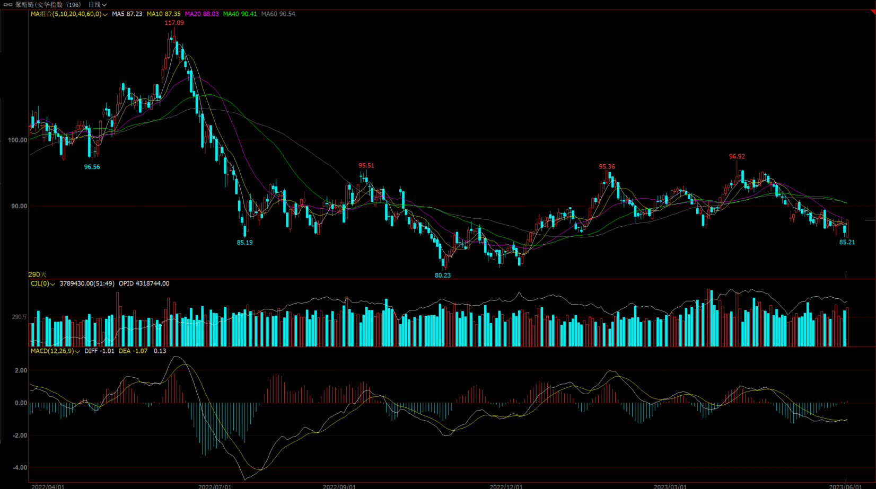Open the 日线 period dropdown
Viewport: 876px width, 489px height.
tap(98, 5)
